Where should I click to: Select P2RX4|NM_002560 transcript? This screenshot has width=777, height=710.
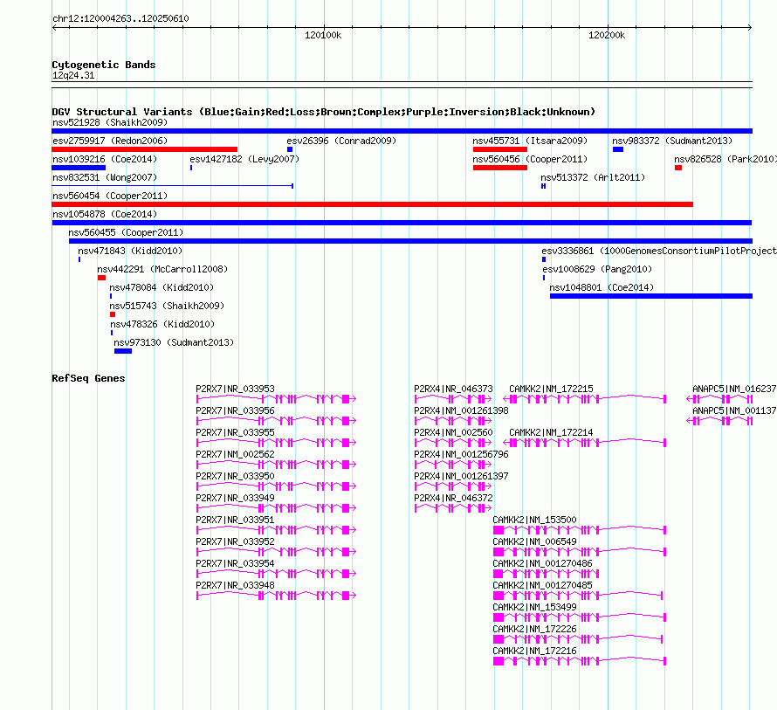453,442
